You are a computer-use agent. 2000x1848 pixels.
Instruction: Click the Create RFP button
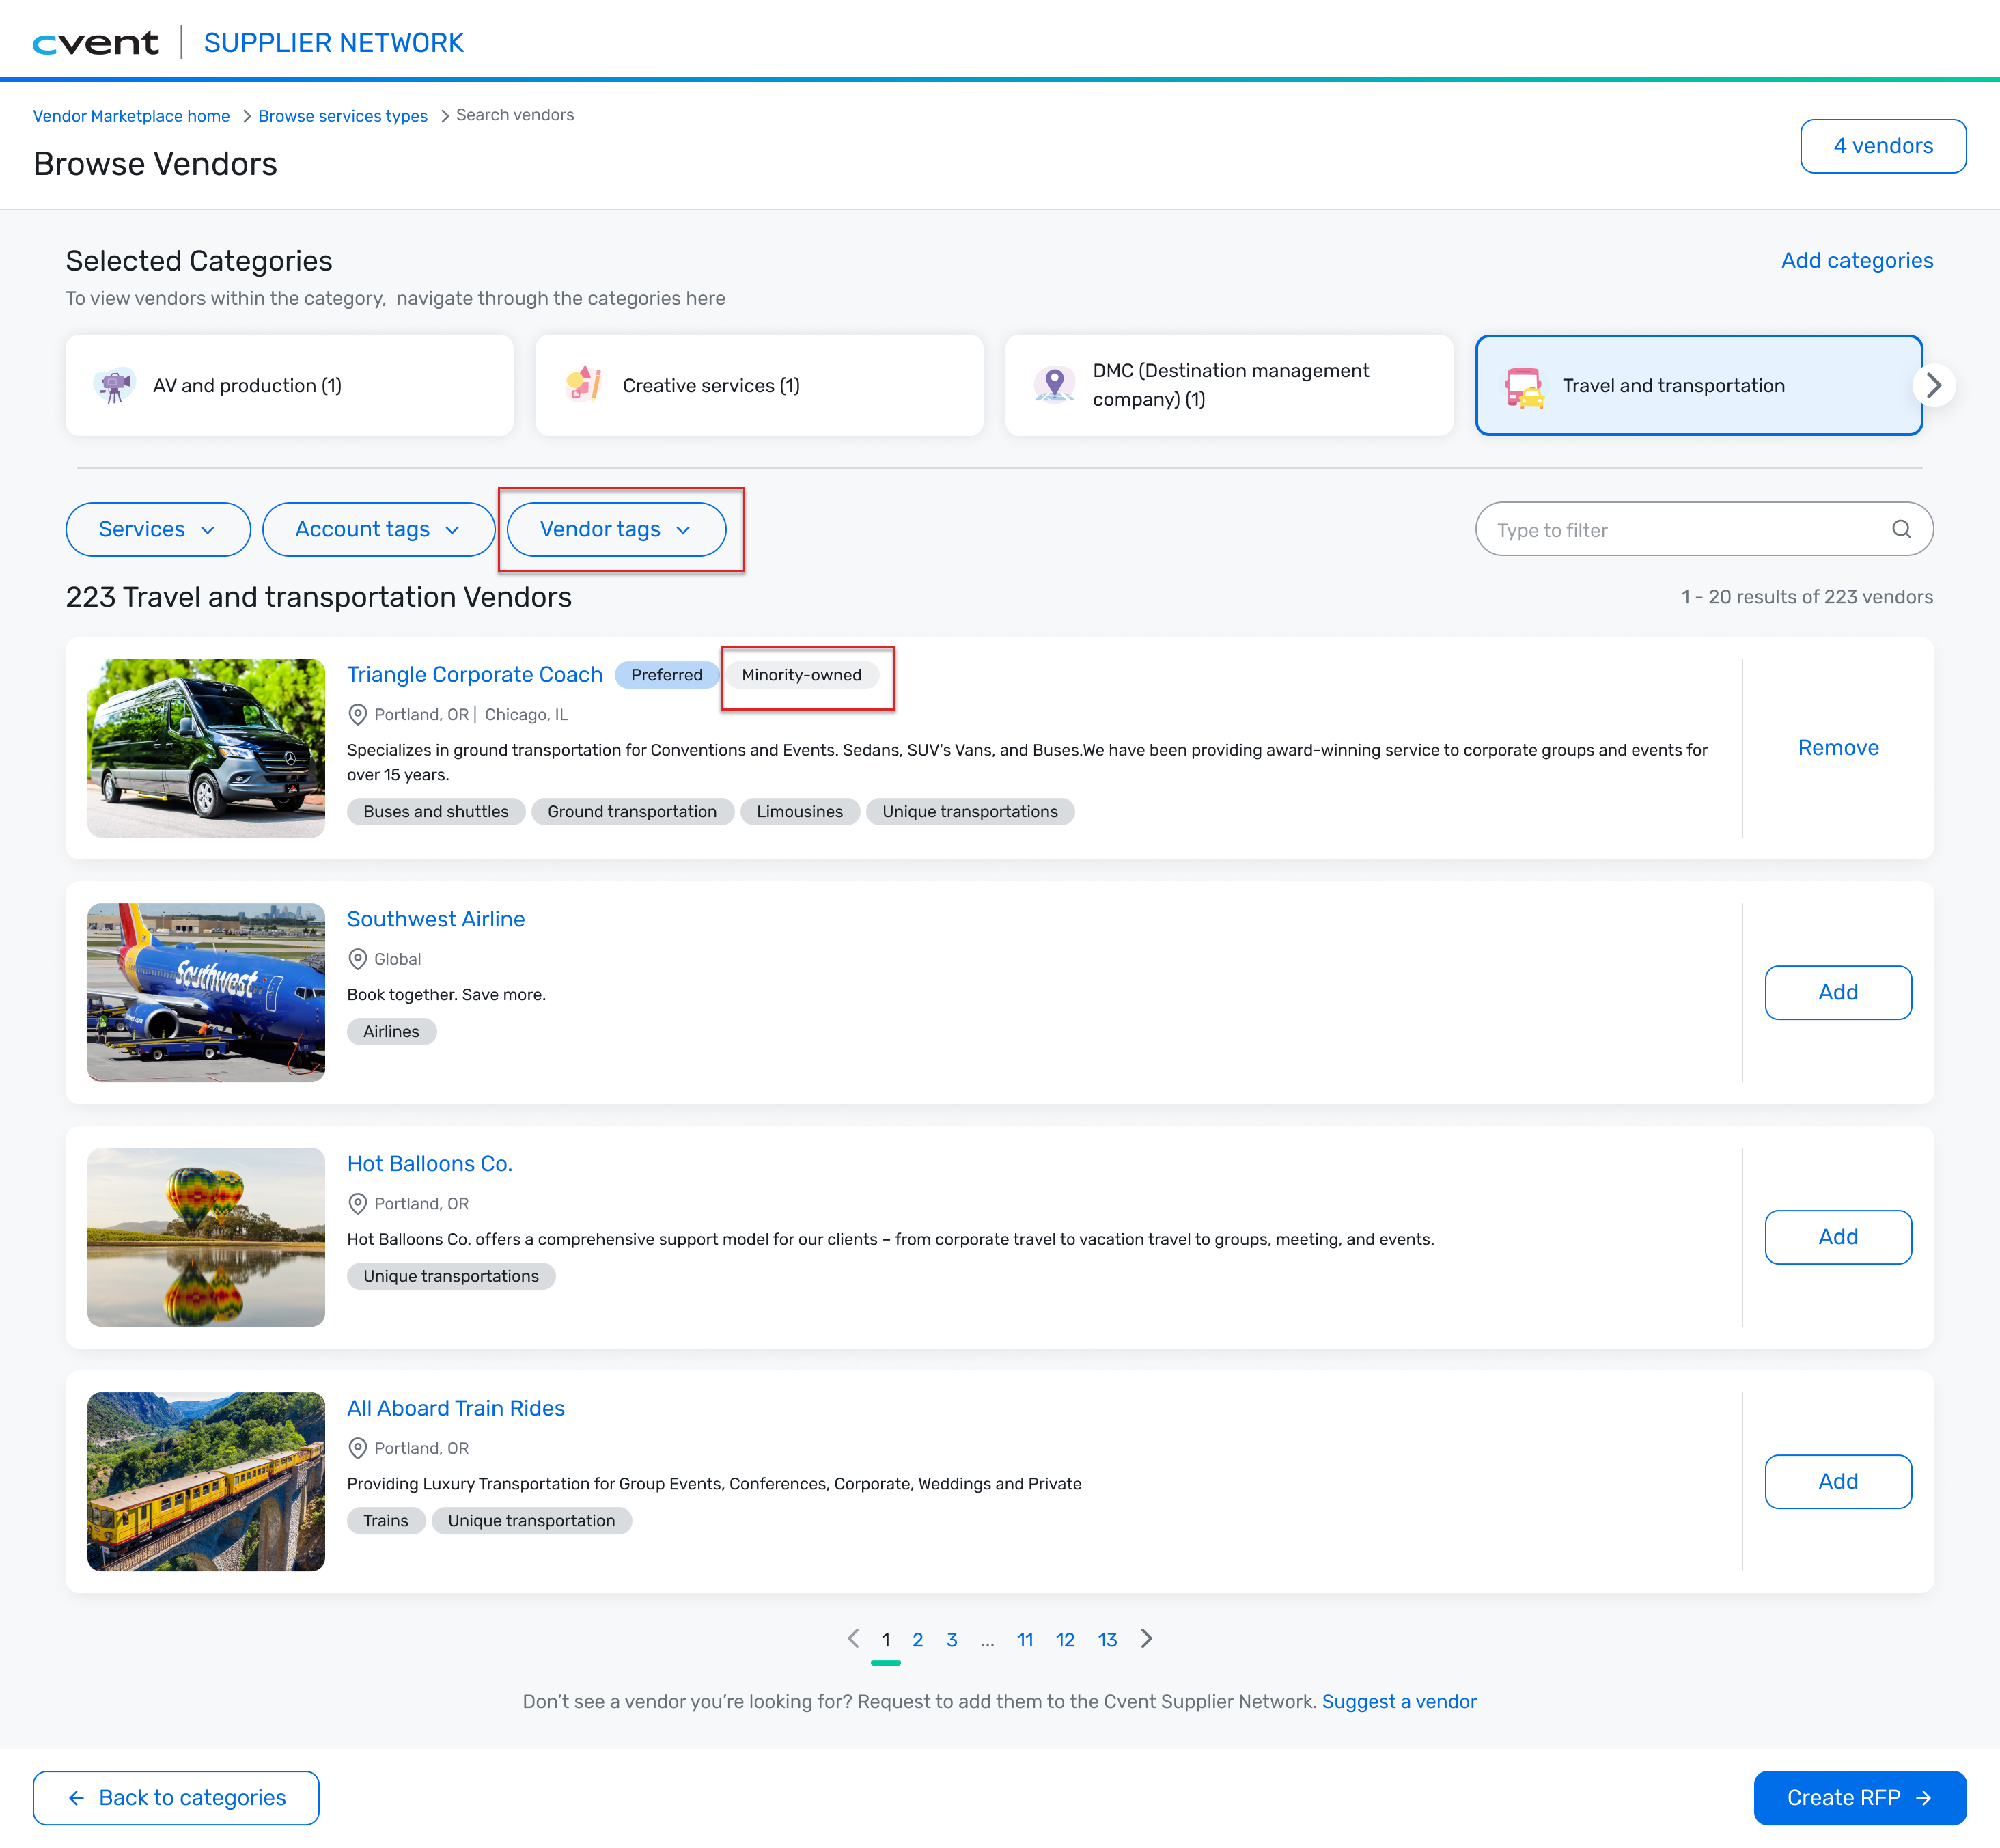[1860, 1798]
